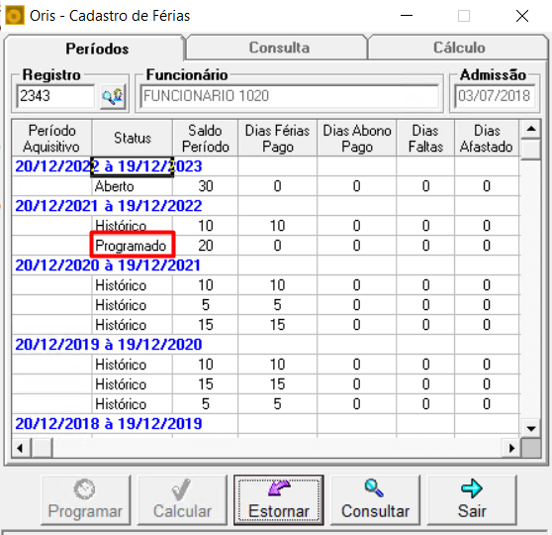
Task: Click the Calcular button with checkmark
Action: pyautogui.click(x=182, y=500)
